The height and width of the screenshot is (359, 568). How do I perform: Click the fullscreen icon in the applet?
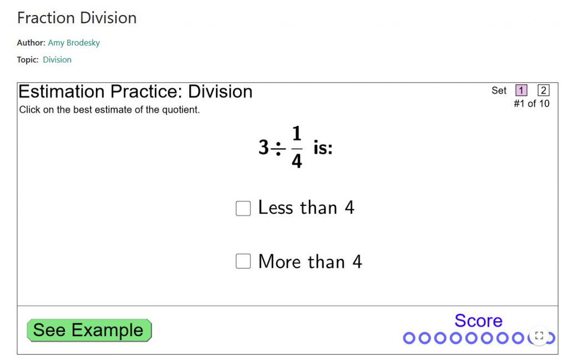pos(539,336)
